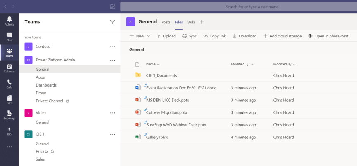Open Chat in the left rail
Screen dimensions: 357x166
tap(9, 37)
